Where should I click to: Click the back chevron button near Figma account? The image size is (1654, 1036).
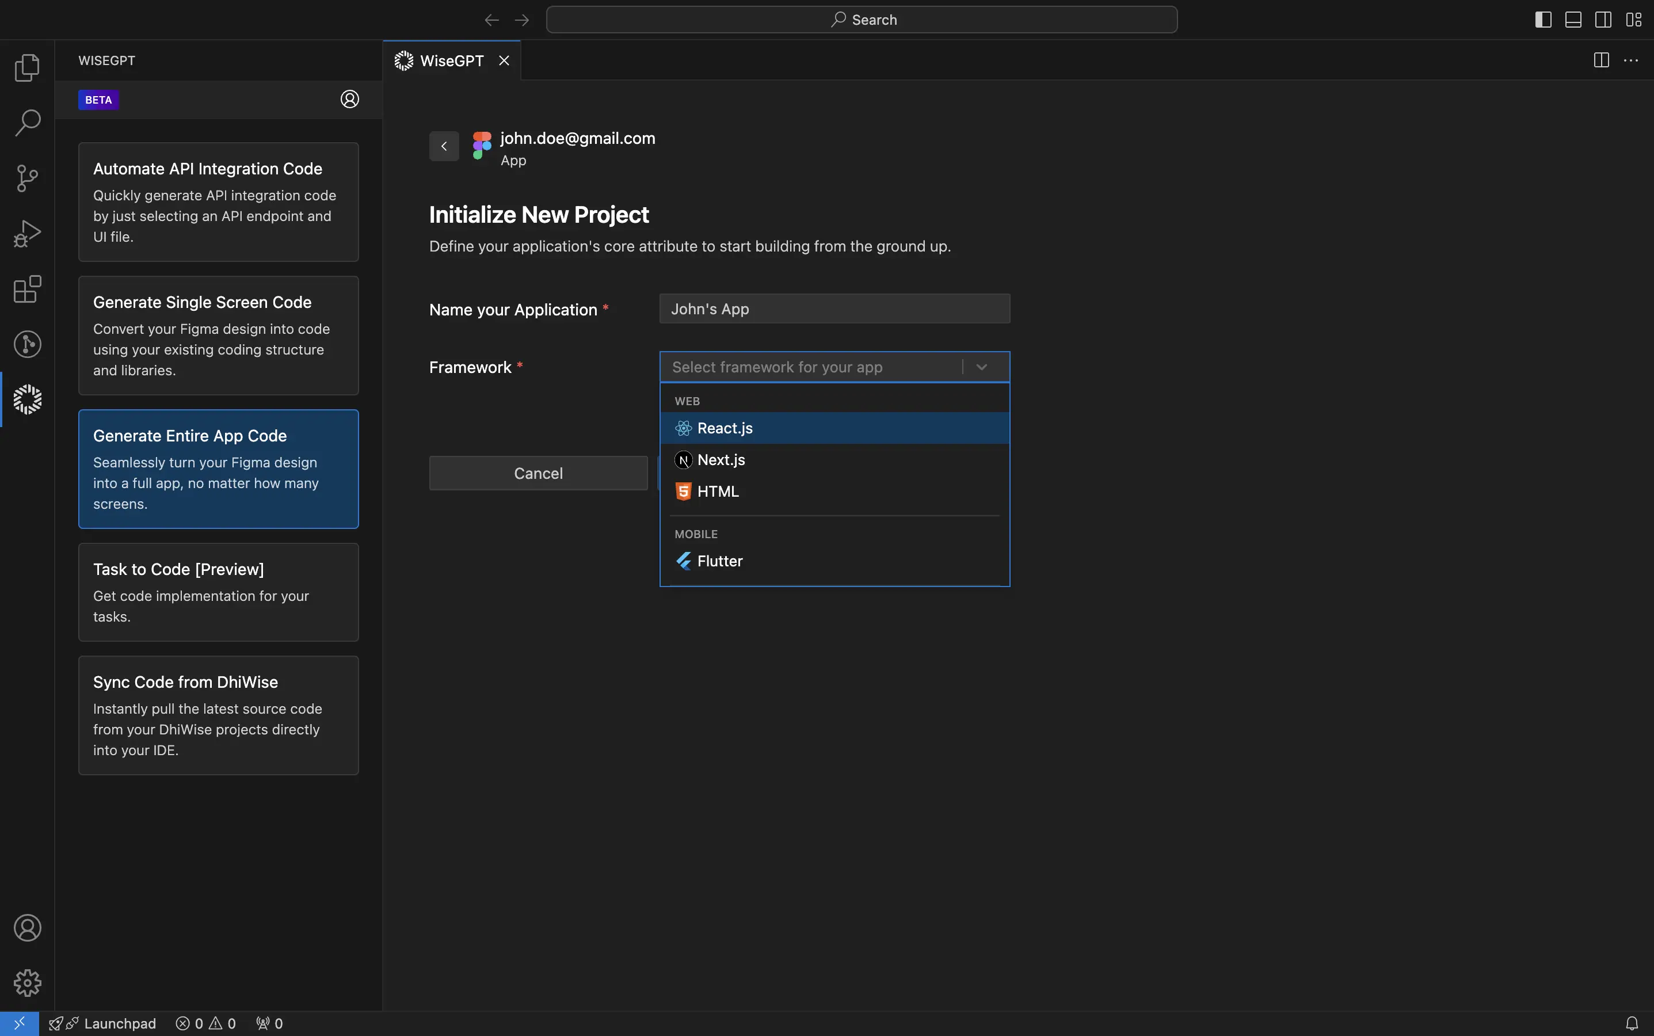(x=444, y=146)
